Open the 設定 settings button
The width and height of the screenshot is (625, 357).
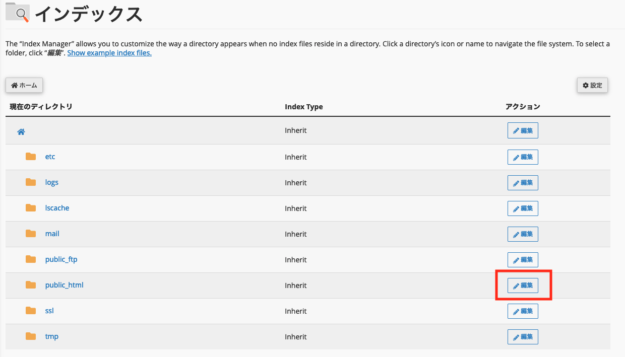(x=592, y=86)
